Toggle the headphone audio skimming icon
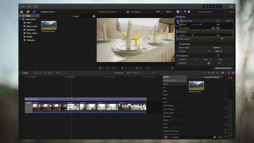This screenshot has height=143, width=254. (213, 73)
